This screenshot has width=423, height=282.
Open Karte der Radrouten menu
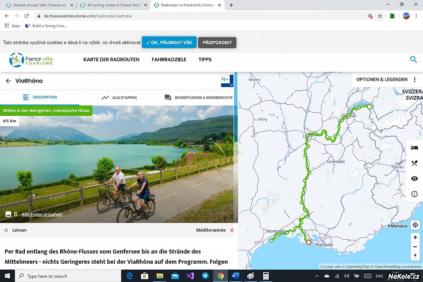111,60
